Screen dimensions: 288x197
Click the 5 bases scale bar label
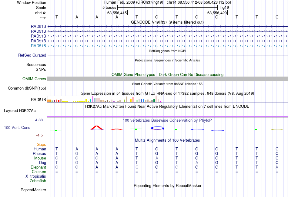coord(109,8)
